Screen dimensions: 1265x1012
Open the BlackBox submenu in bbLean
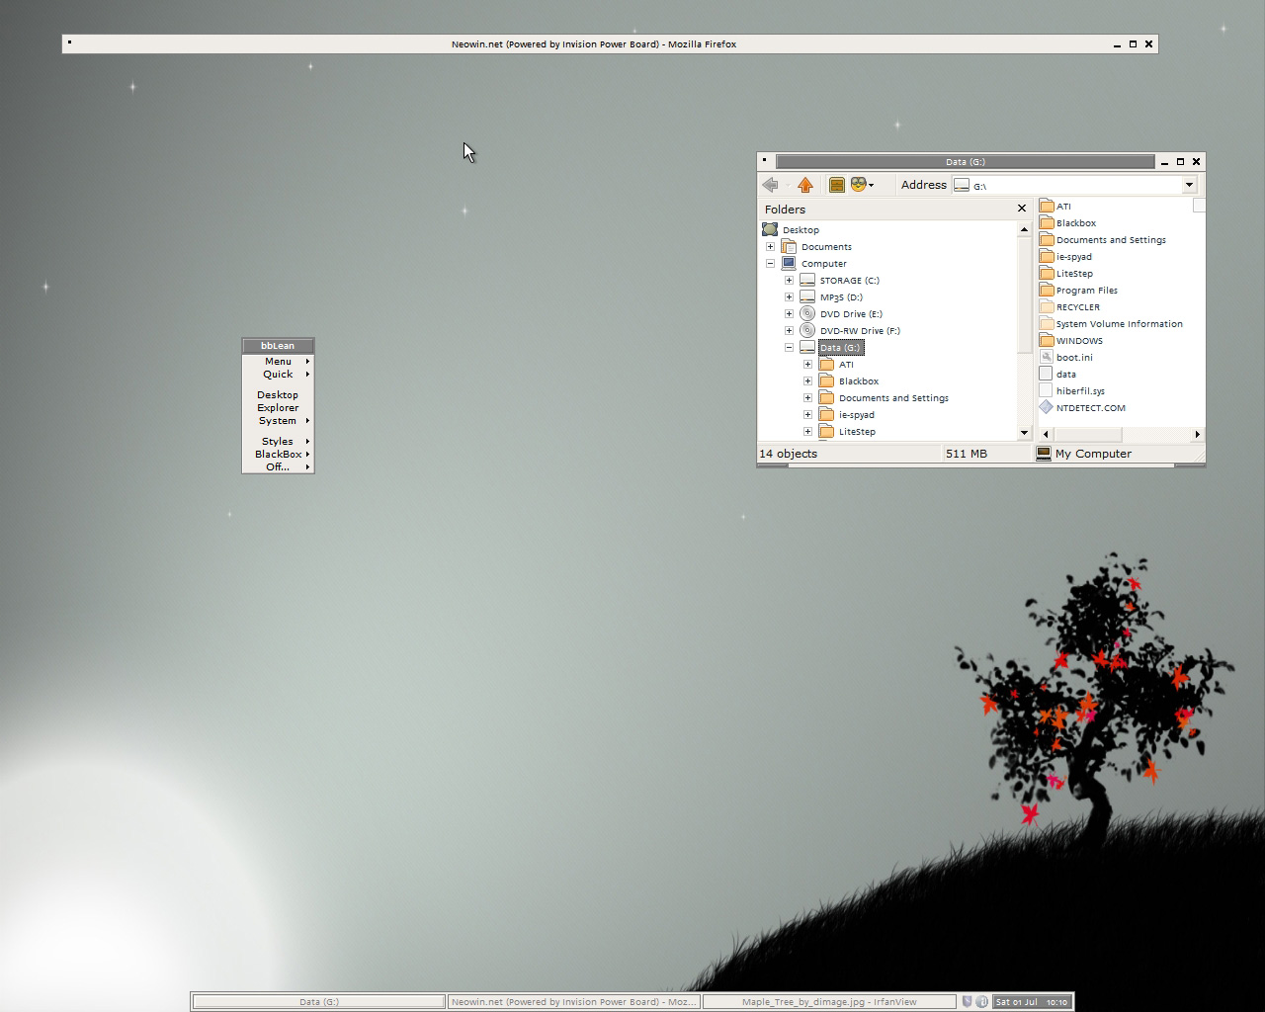pos(278,455)
